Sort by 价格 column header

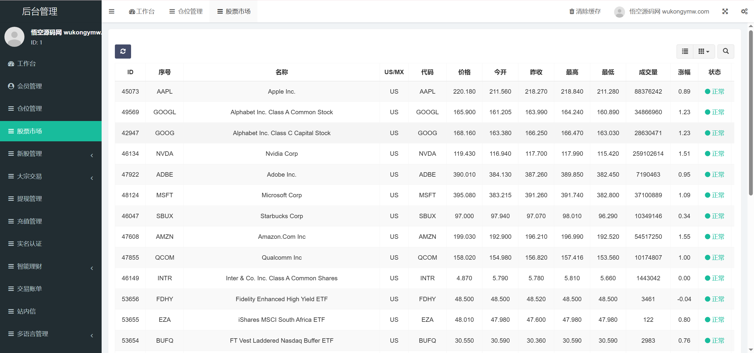click(x=464, y=72)
